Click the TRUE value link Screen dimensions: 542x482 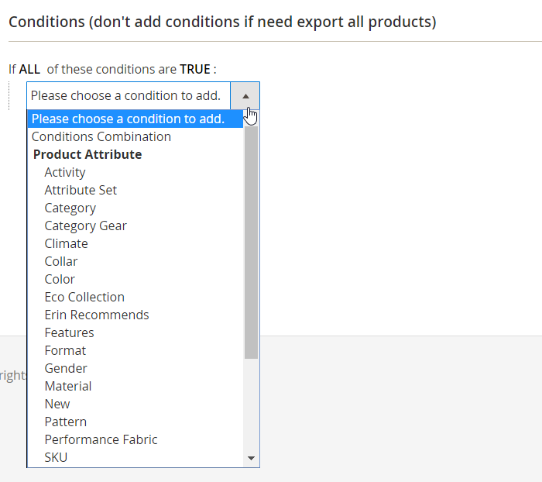click(195, 69)
